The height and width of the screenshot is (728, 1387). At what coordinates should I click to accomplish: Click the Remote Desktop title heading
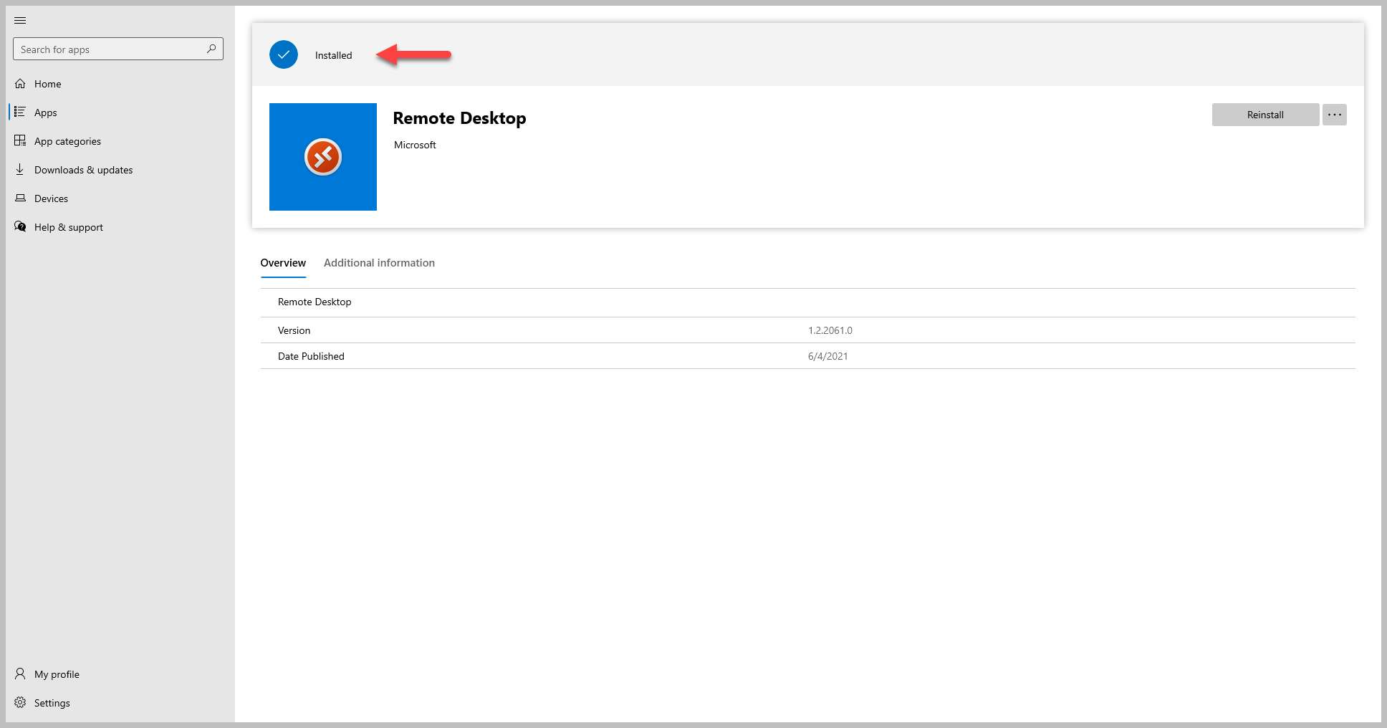point(459,118)
